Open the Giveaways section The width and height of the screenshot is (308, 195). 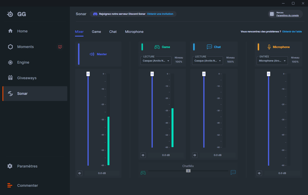click(35, 78)
